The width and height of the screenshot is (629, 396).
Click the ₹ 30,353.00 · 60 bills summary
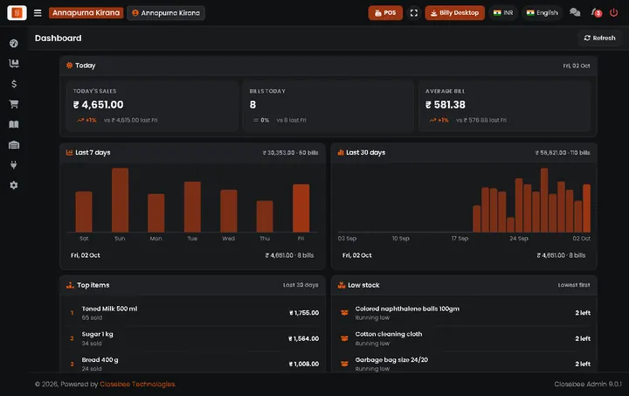tap(290, 153)
